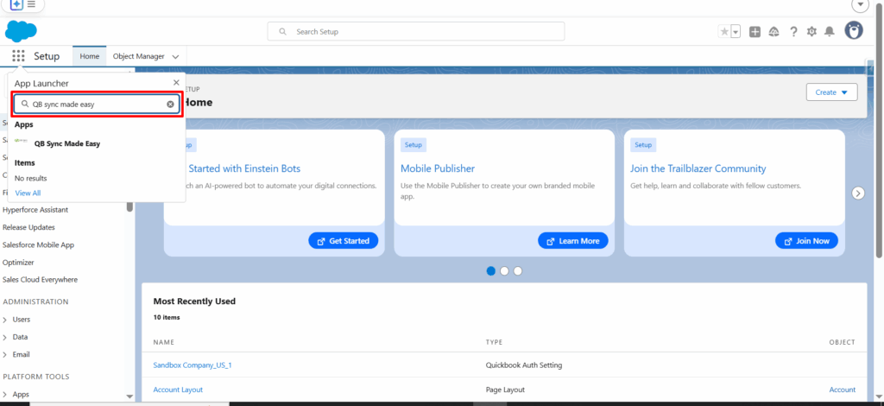884x406 pixels.
Task: Click the Setup badge on Mobile Publisher card
Action: [414, 145]
